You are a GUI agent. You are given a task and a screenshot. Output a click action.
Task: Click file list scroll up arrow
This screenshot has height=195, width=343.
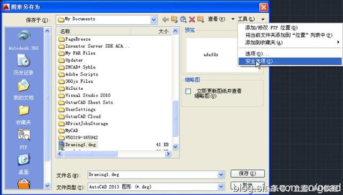pyautogui.click(x=175, y=31)
